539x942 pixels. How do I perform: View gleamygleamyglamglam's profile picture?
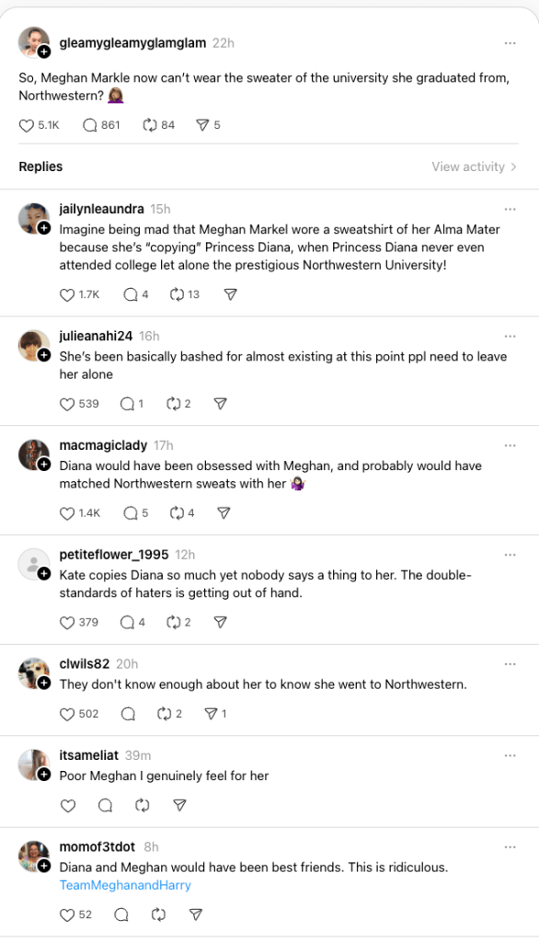pos(33,43)
